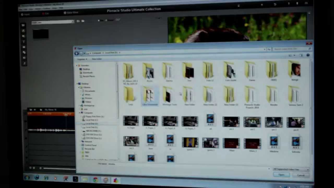
Task: Select the Mixer video file
Action: pos(231,145)
